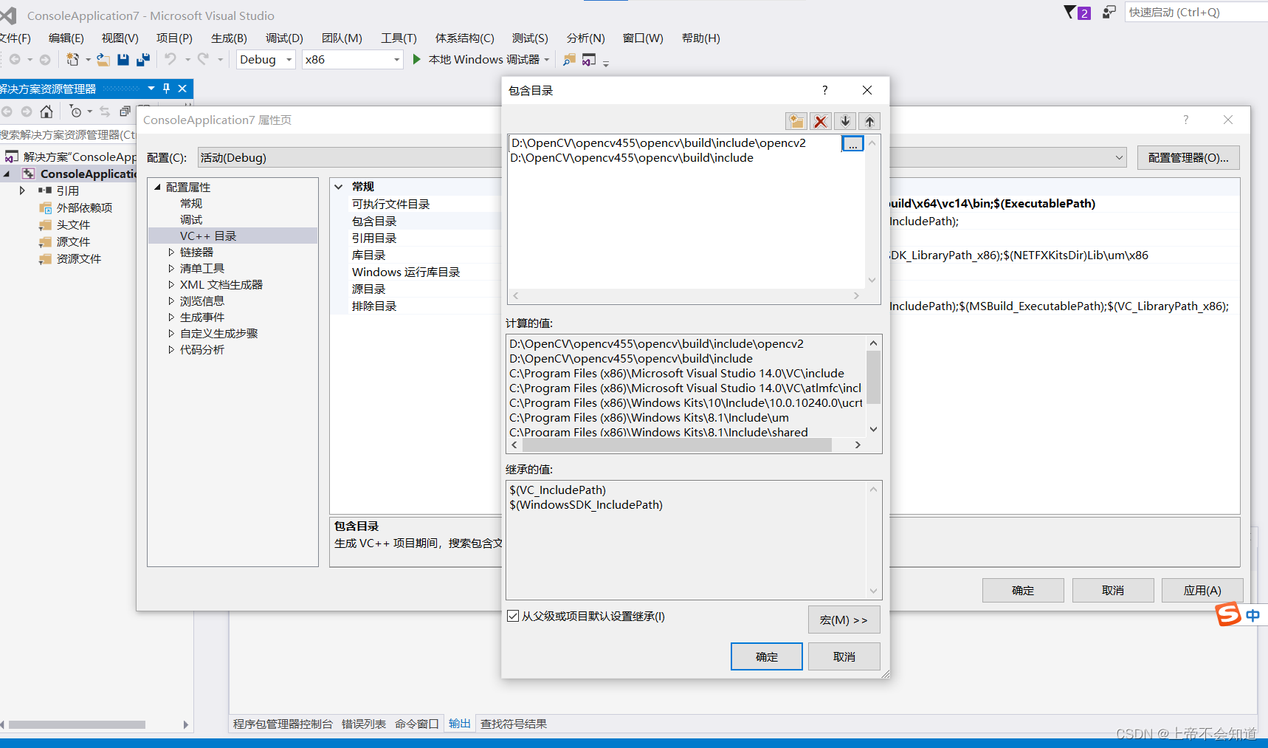Switch to the 错误列表 tab

pos(364,724)
